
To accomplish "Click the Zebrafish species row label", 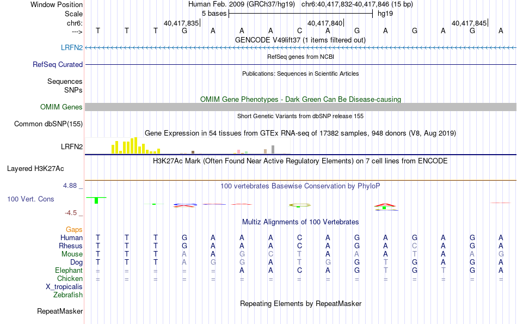I will pos(68,295).
